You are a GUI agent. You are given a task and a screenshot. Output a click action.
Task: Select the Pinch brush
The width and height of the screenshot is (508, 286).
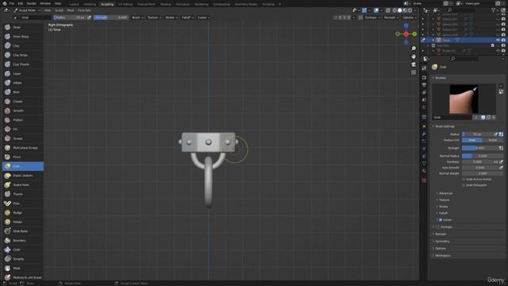[23, 157]
